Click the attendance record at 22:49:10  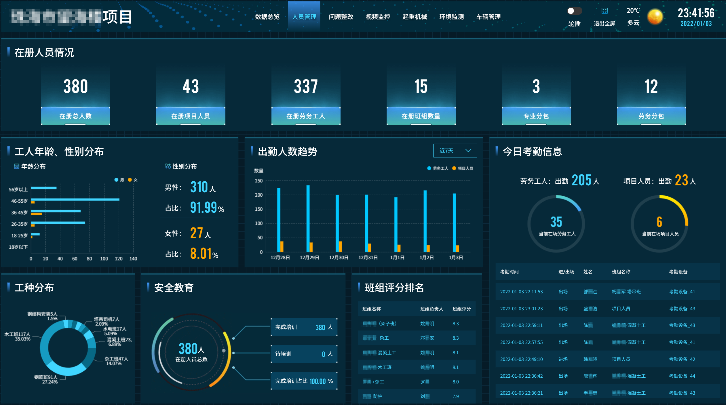[607, 359]
